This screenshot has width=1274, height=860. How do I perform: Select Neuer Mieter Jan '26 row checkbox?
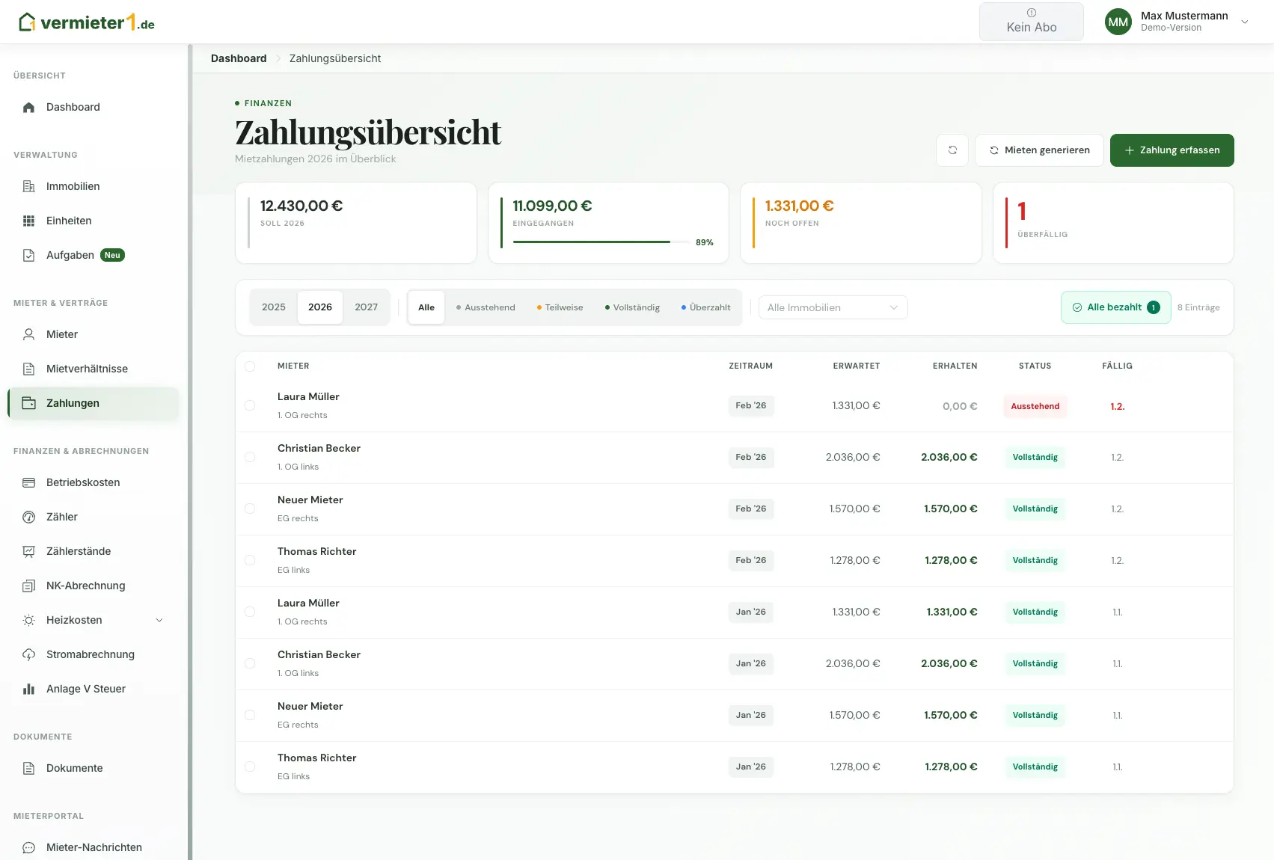pyautogui.click(x=250, y=715)
